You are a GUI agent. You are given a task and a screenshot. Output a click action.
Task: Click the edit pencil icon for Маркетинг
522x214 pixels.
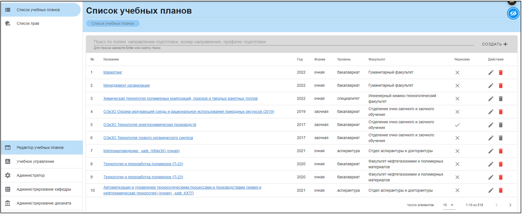(491, 72)
